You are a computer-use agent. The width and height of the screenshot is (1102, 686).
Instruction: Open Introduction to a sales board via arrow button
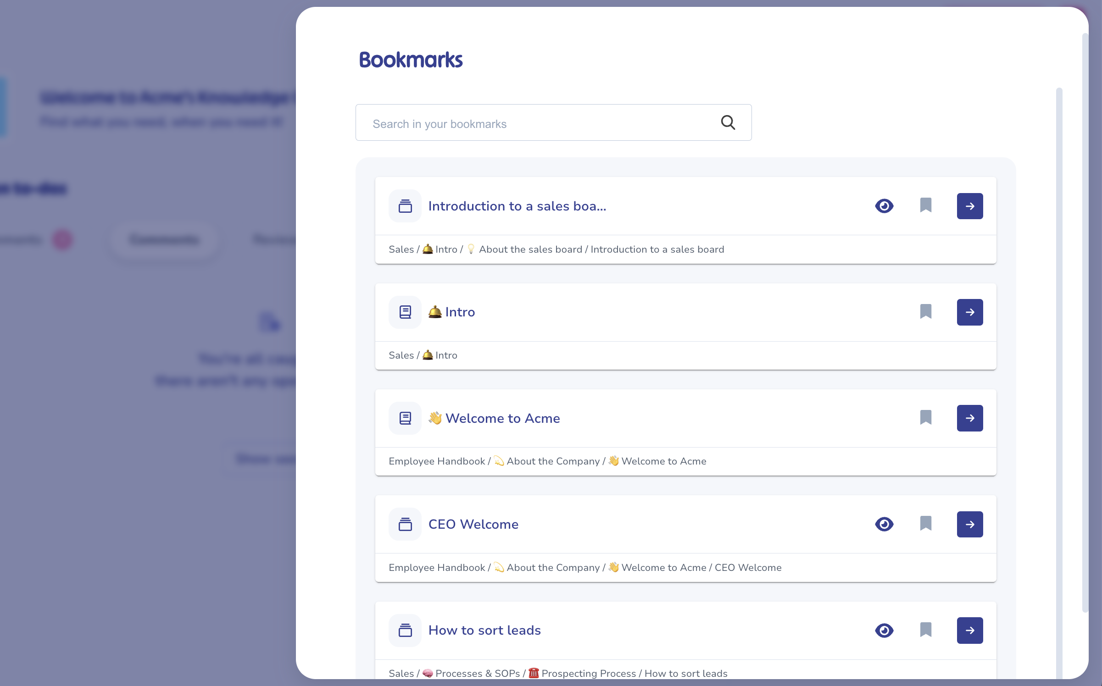tap(969, 206)
